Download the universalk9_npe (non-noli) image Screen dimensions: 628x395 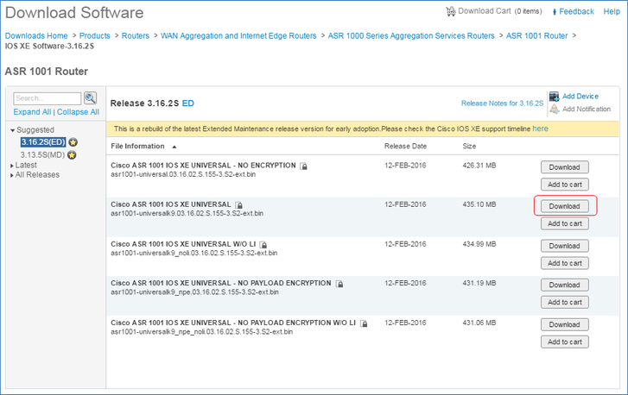pyautogui.click(x=565, y=285)
